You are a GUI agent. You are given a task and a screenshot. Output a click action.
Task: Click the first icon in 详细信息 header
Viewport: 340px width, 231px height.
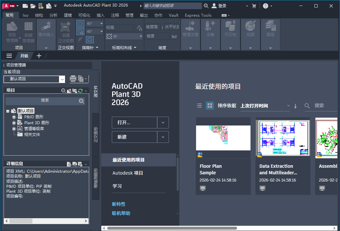(x=69, y=164)
